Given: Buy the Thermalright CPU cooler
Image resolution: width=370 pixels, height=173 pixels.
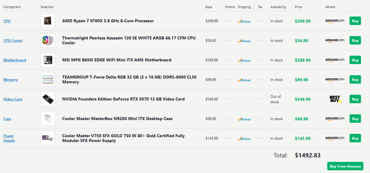Looking at the screenshot, I should pos(355,41).
